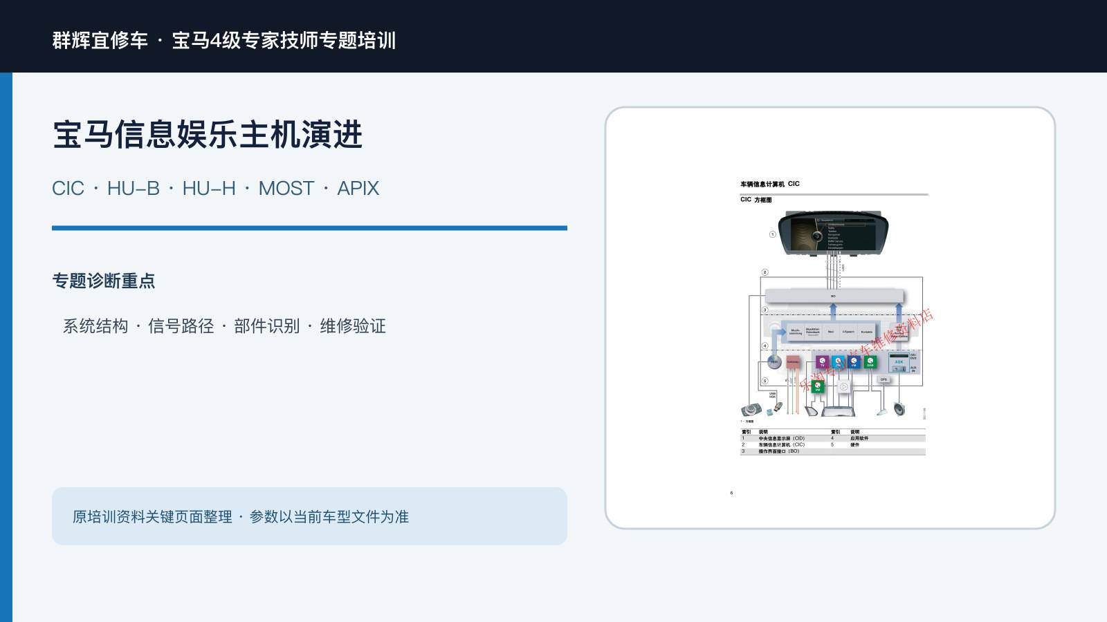Screen dimensions: 1107x622
Task: Click the legend entry 中央信息显示屏 (CID)
Action: [781, 438]
